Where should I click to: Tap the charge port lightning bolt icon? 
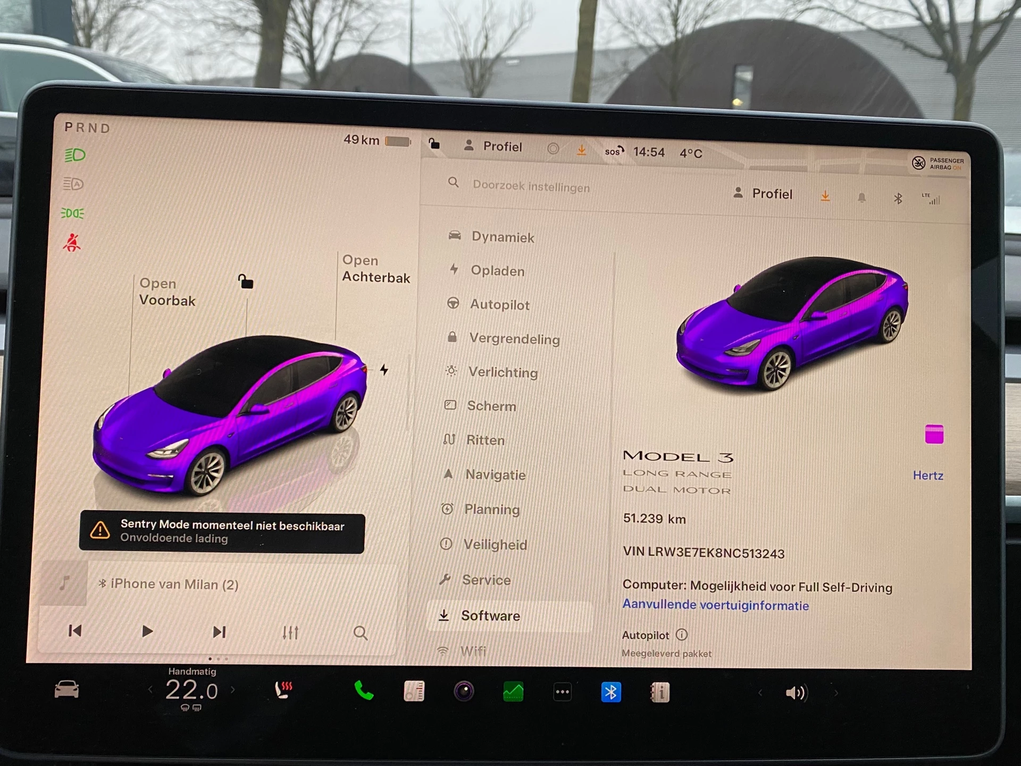point(384,369)
